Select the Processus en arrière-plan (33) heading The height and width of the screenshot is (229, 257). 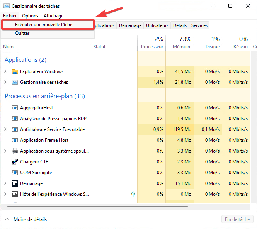(x=45, y=96)
